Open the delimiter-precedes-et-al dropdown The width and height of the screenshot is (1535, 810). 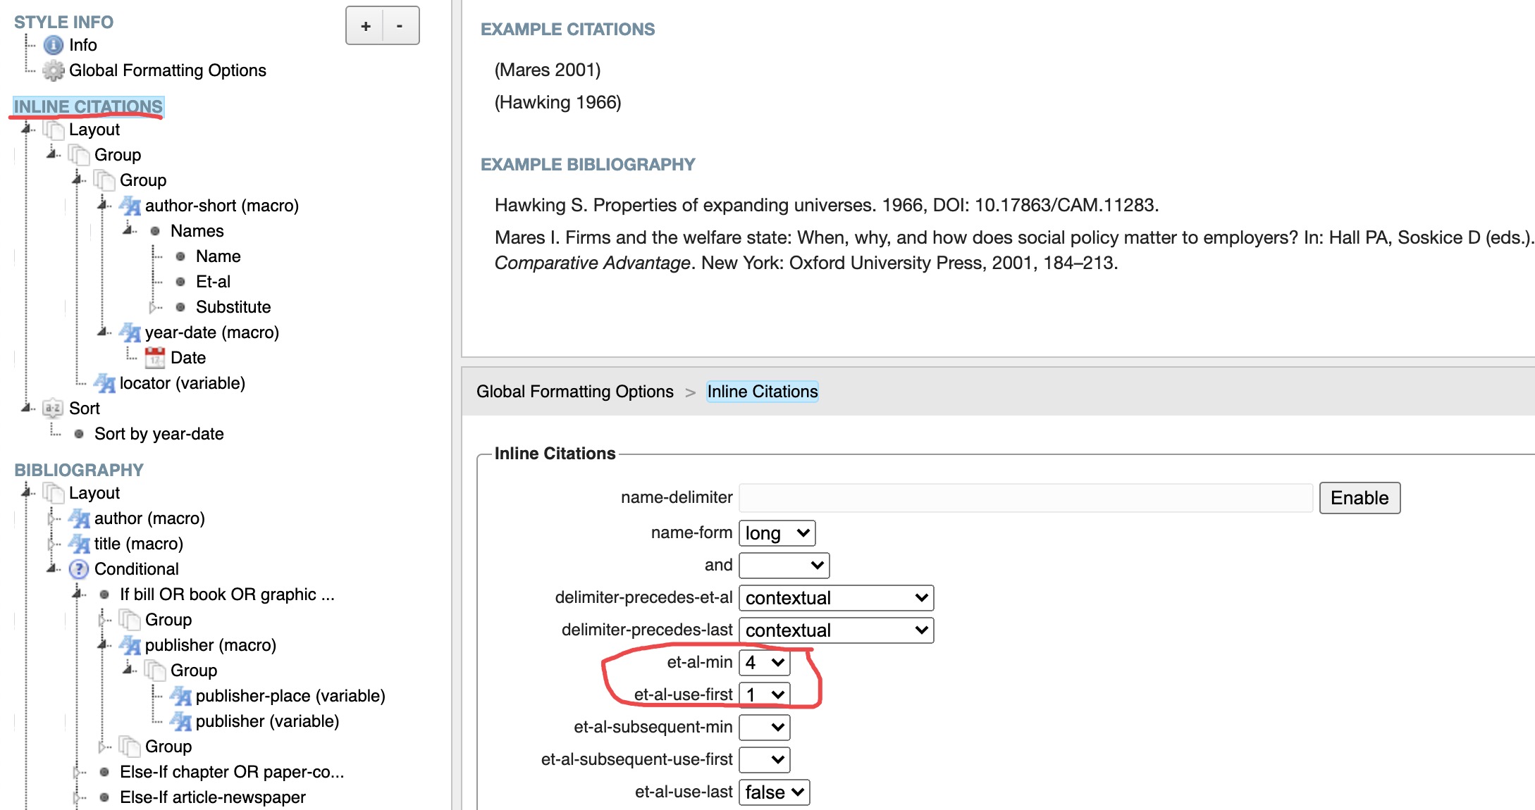click(x=836, y=598)
